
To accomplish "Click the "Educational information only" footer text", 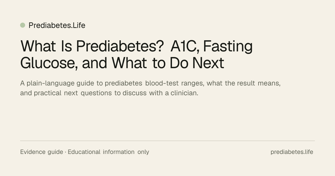I will click(108, 152).
